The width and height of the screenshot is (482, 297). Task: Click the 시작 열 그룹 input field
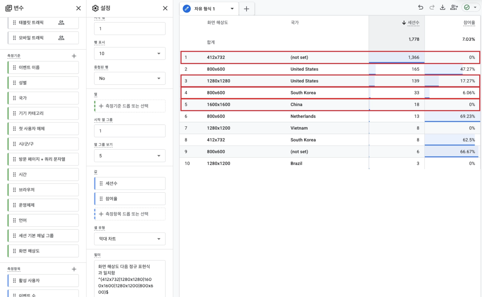(x=130, y=131)
